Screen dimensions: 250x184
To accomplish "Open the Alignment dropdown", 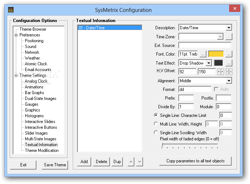I will [229, 81].
